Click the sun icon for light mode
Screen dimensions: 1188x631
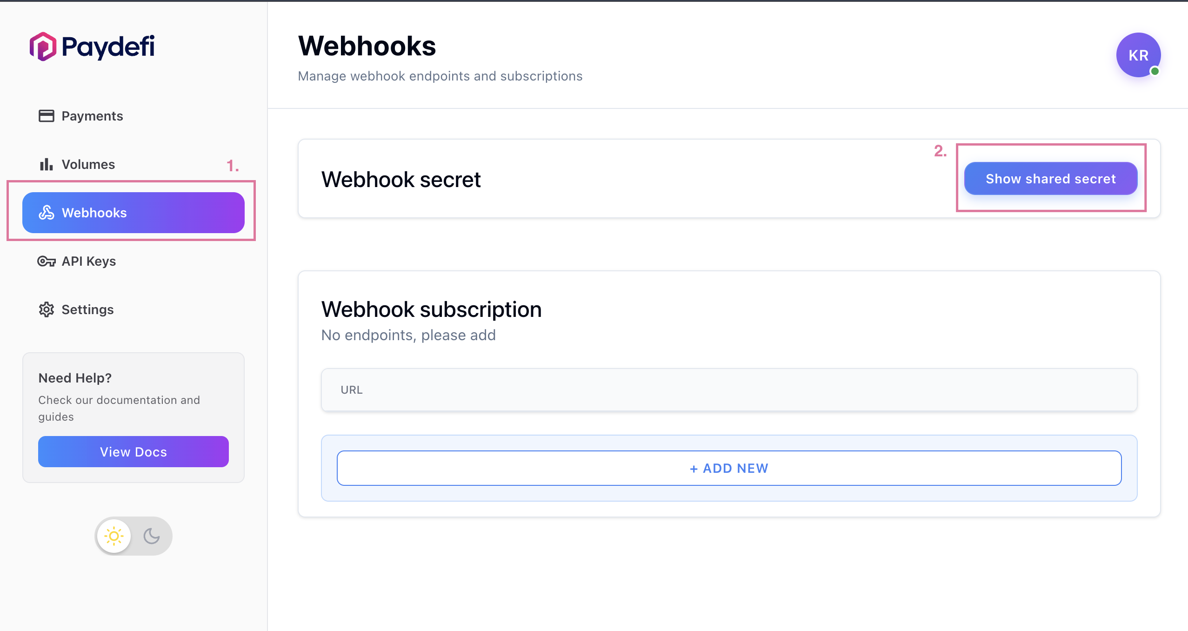click(x=114, y=536)
